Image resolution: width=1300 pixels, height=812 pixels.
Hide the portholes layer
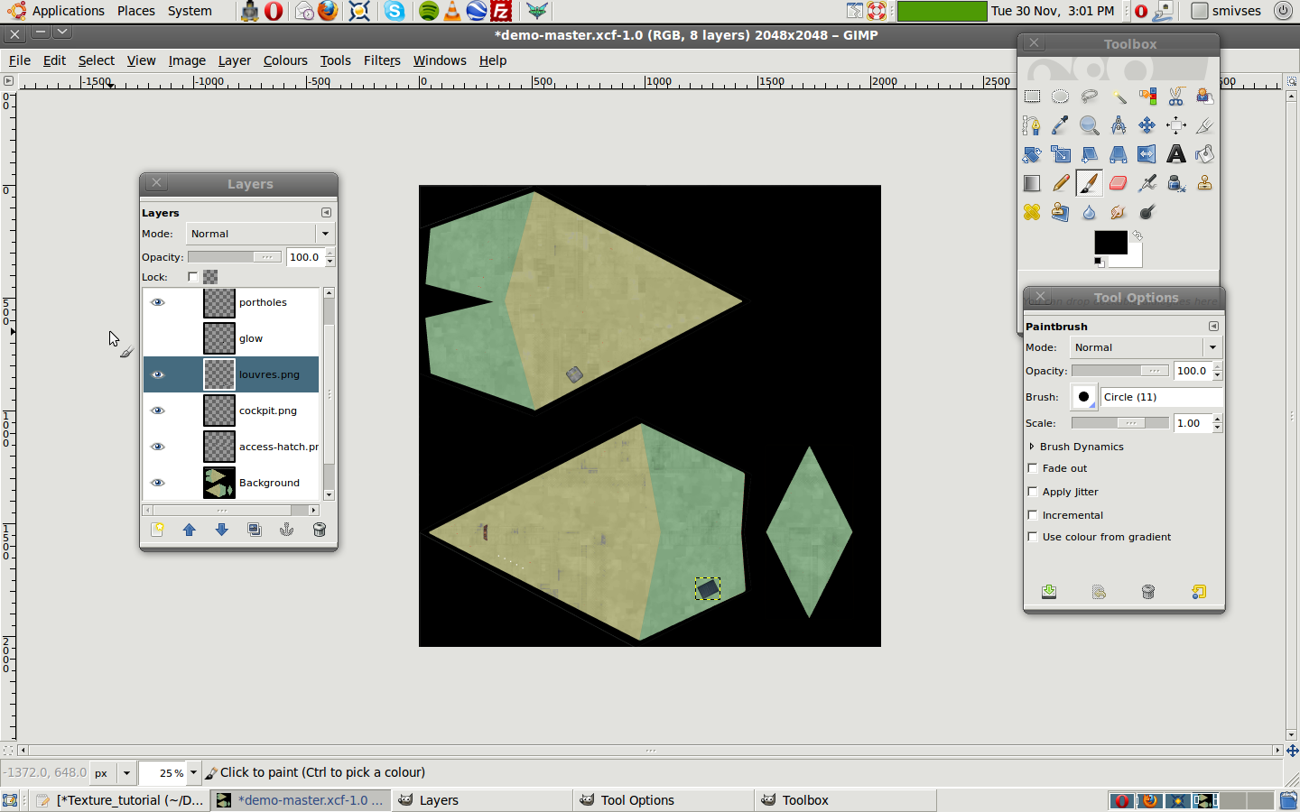point(158,302)
